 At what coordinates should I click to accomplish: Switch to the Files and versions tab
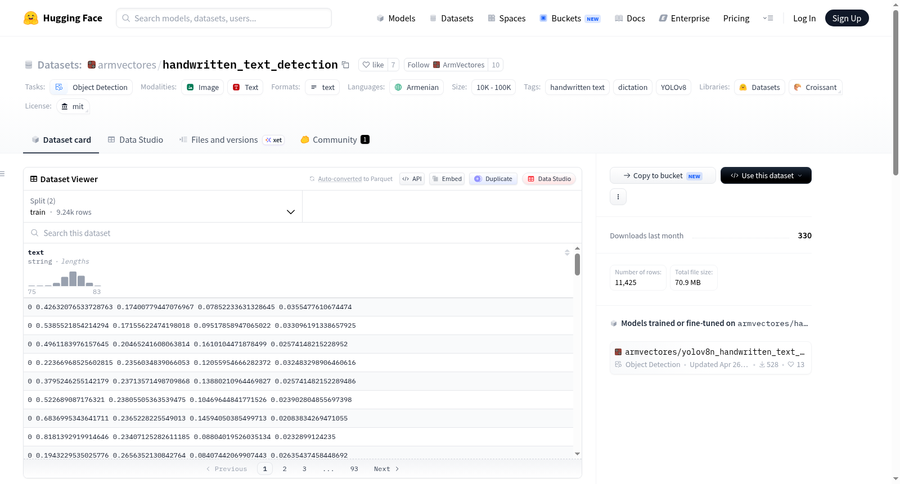pos(231,140)
